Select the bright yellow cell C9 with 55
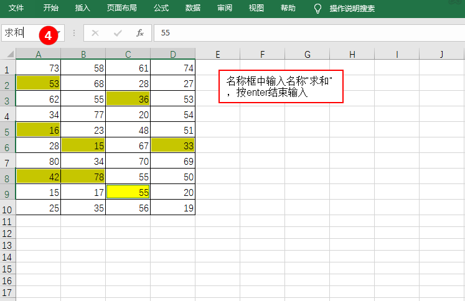 [x=128, y=192]
